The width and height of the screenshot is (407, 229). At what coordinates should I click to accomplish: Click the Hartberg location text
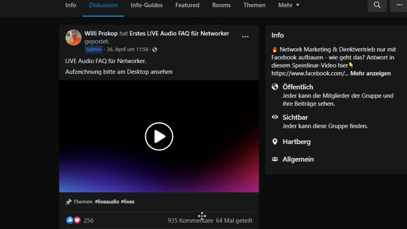296,142
